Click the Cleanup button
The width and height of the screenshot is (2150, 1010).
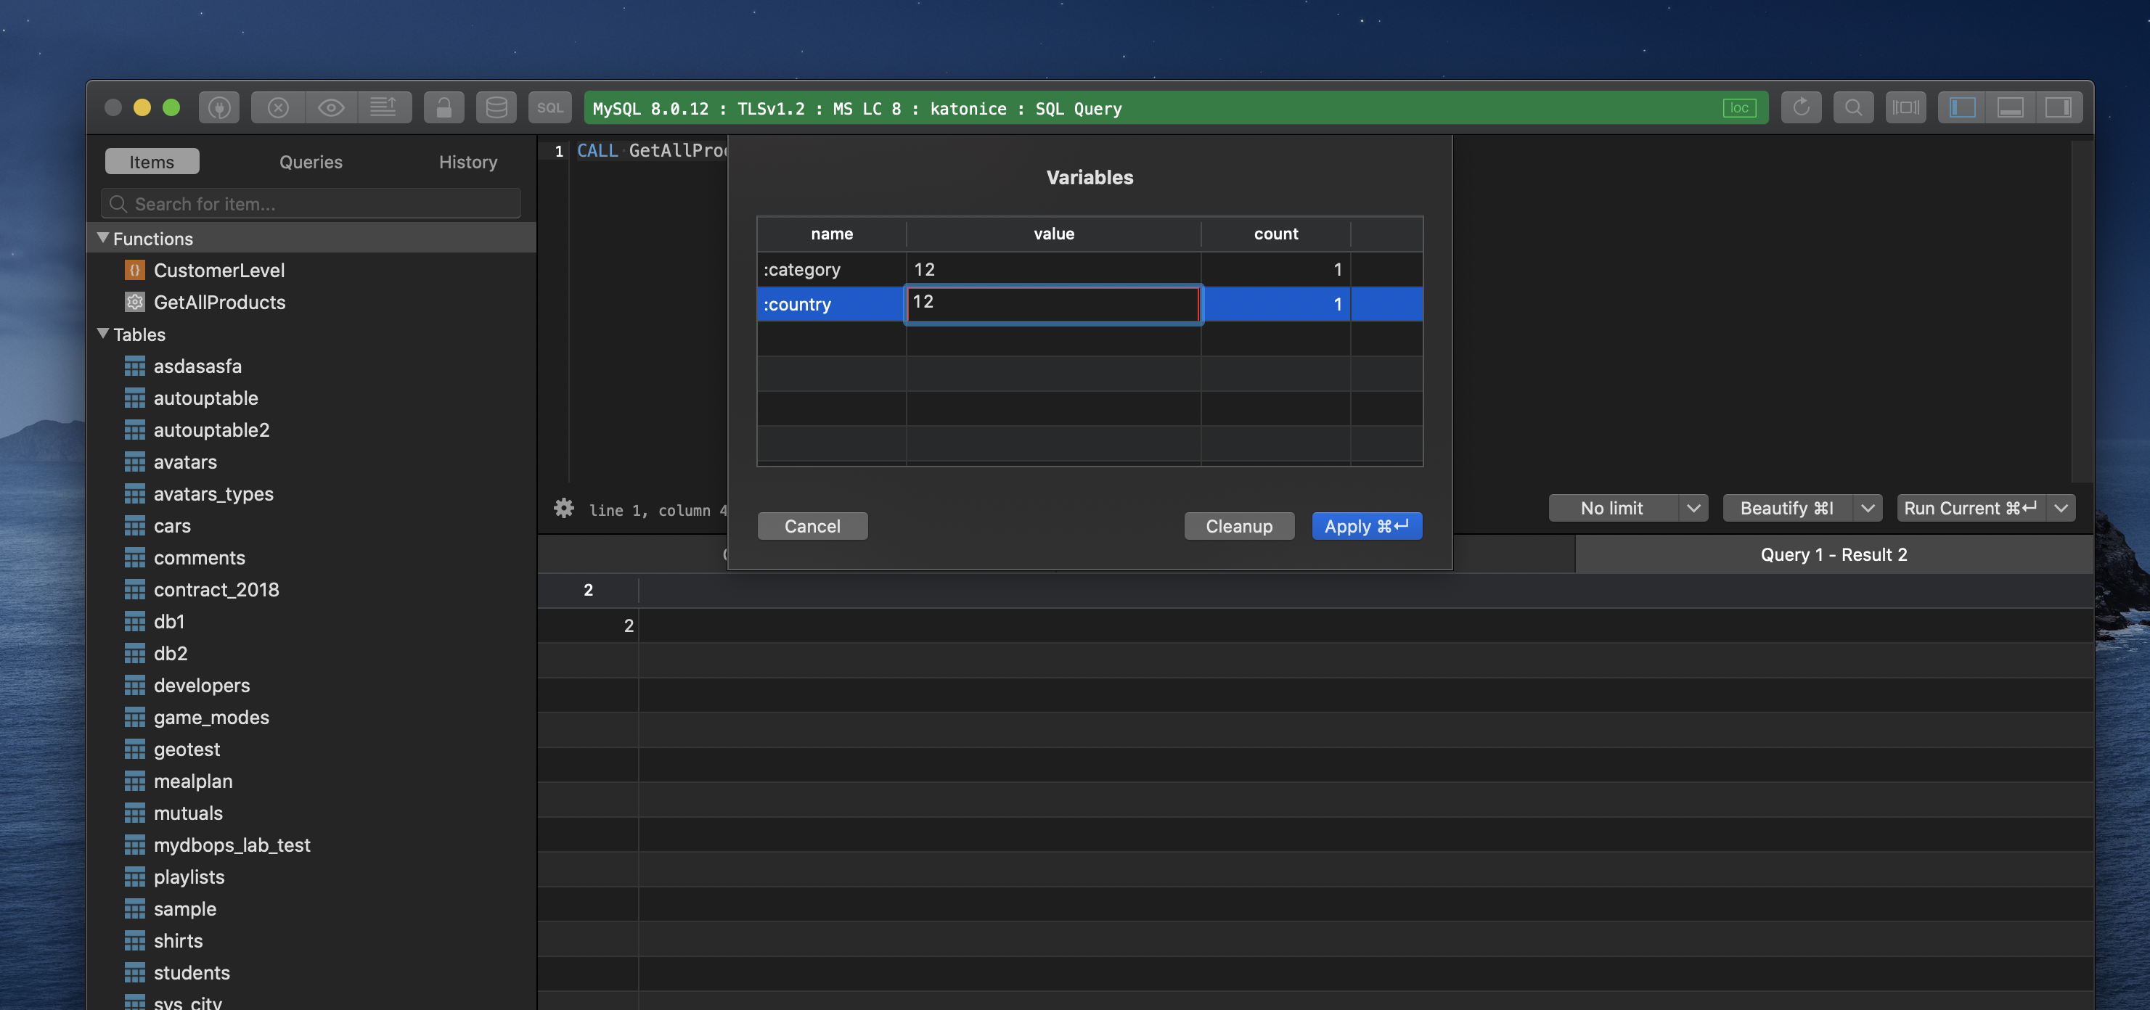tap(1238, 526)
